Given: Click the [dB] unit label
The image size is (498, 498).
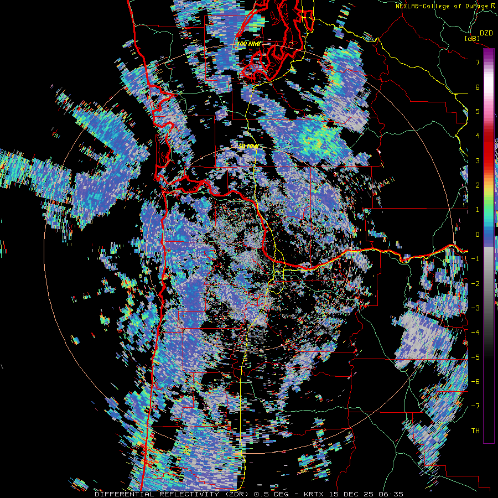Looking at the screenshot, I should coord(472,38).
